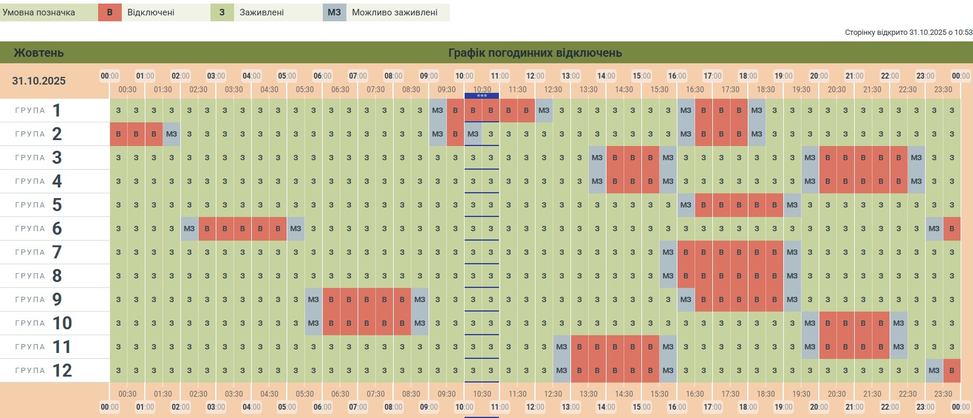Click the "Можливо заживлені" legend label

(x=394, y=12)
